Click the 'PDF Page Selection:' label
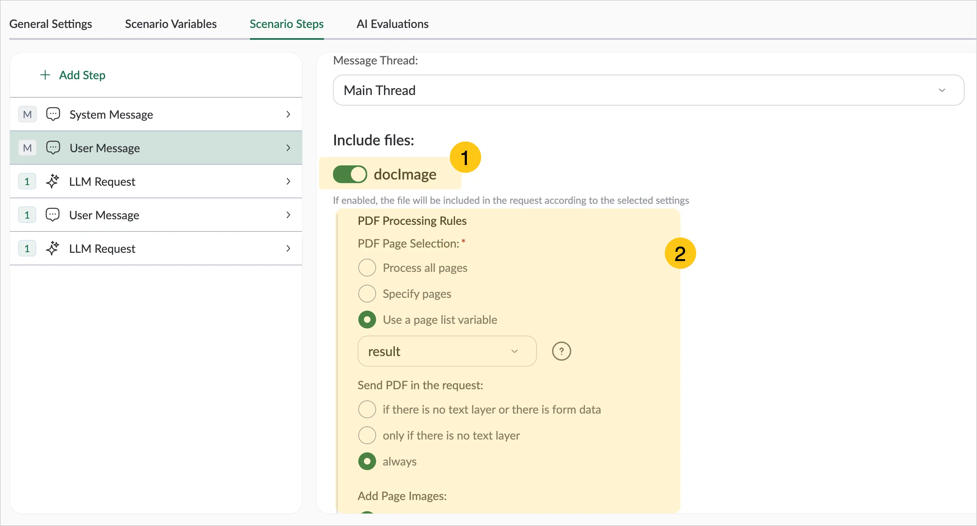This screenshot has width=977, height=526. pos(409,244)
